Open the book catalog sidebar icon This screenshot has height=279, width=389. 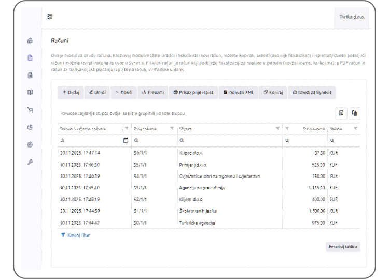click(x=30, y=92)
